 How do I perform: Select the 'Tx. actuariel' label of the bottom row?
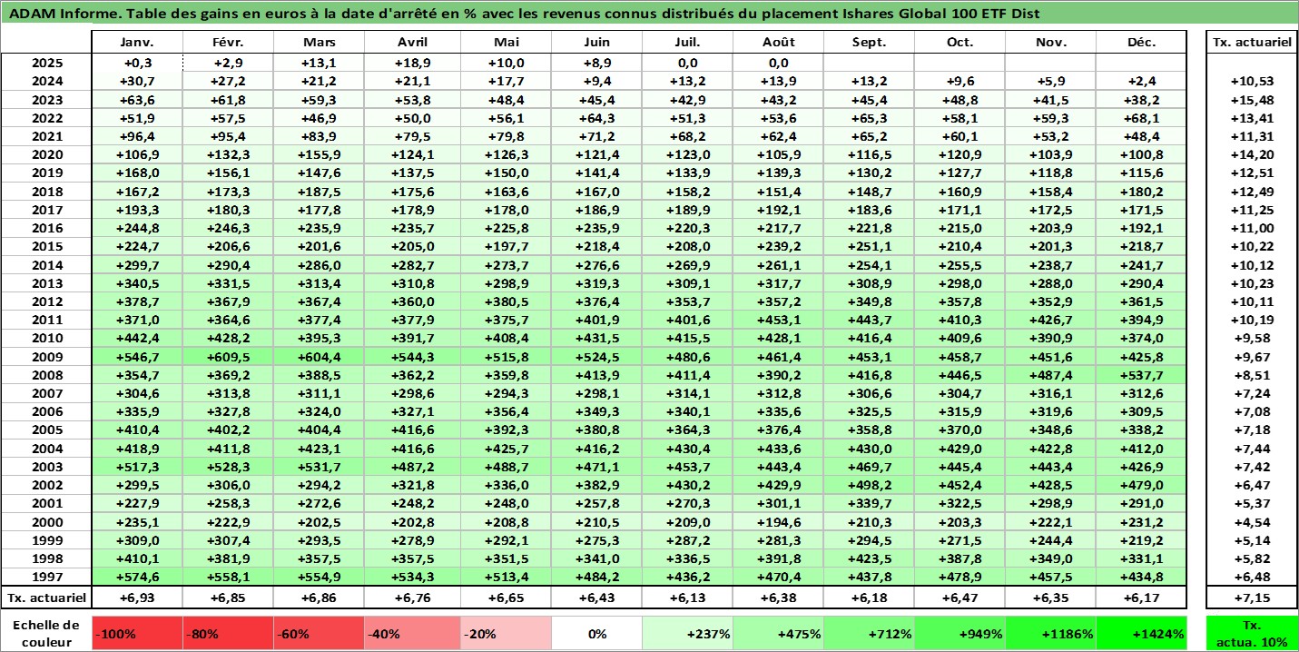pyautogui.click(x=46, y=598)
